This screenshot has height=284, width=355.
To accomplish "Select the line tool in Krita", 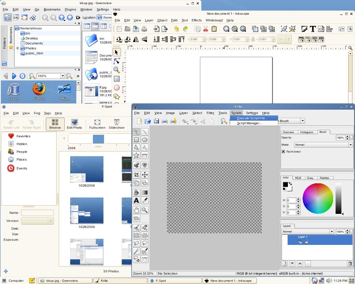I will (x=144, y=132).
